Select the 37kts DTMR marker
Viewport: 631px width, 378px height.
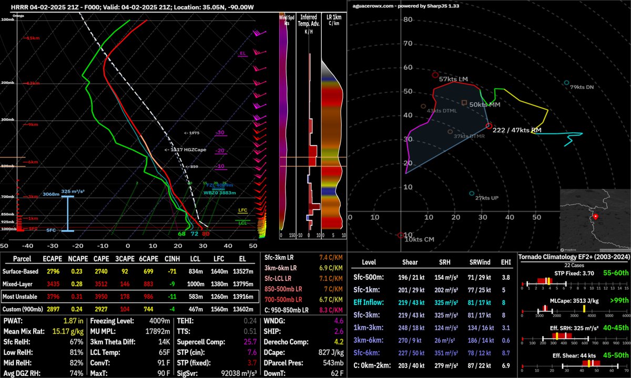[450, 132]
